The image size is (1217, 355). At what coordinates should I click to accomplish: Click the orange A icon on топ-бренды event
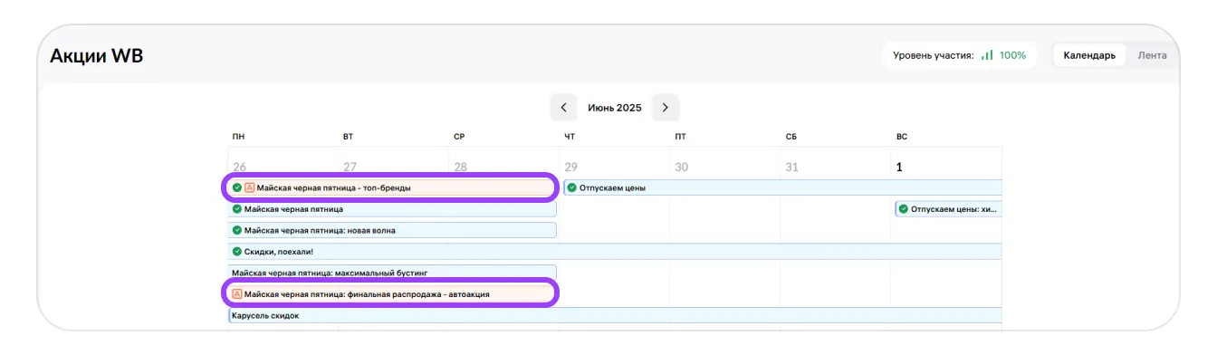[250, 187]
